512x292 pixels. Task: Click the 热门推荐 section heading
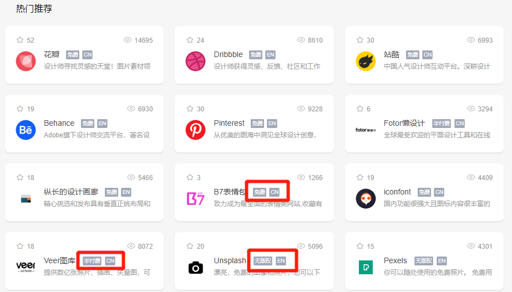click(34, 8)
